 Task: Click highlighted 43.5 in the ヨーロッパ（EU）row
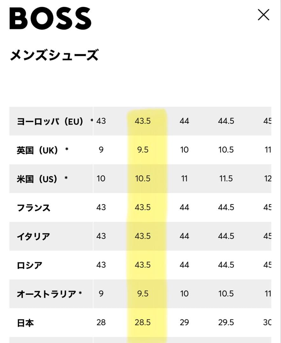pyautogui.click(x=142, y=121)
